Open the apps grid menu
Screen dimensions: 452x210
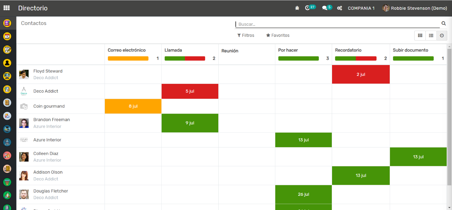point(7,8)
